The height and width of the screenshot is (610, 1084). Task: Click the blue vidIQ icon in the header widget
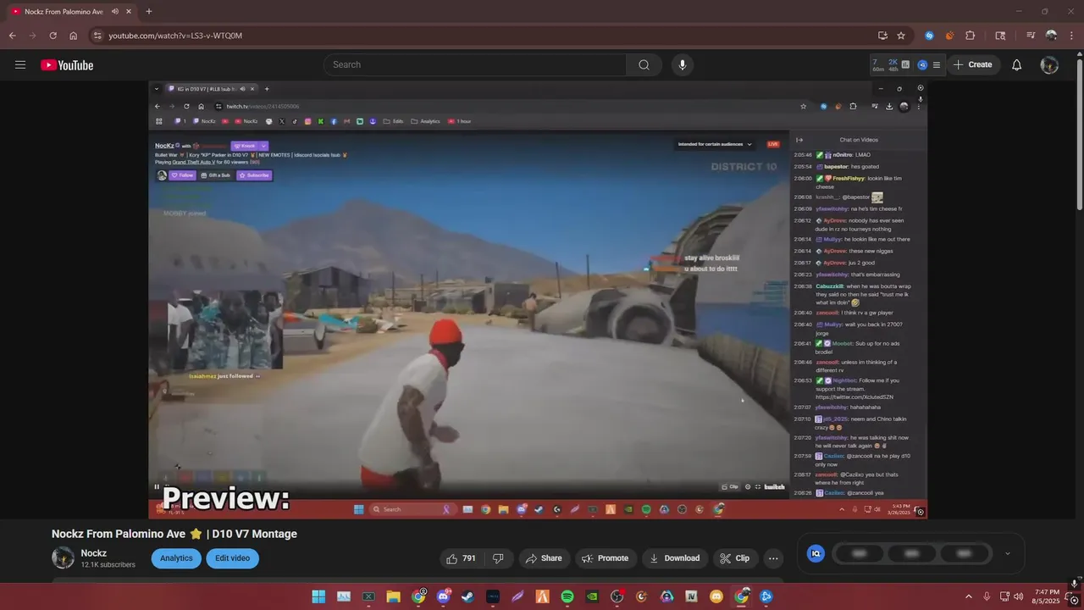(922, 64)
